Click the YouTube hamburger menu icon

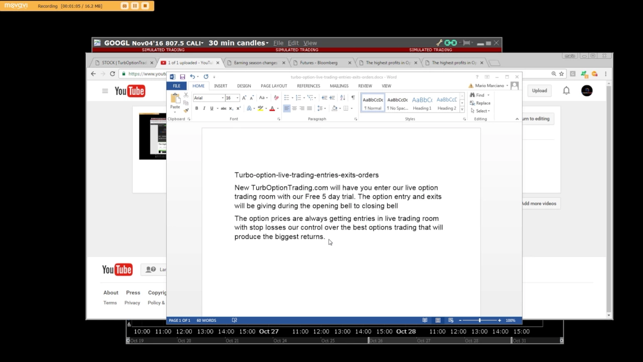click(105, 91)
